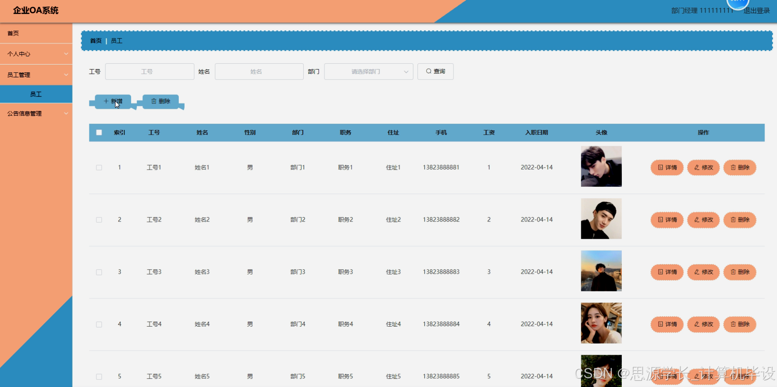Click the 删除 trash icon button above the table
The height and width of the screenshot is (387, 777).
(161, 101)
